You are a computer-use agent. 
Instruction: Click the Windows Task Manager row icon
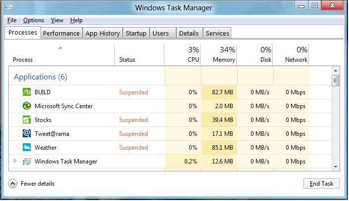pyautogui.click(x=27, y=161)
